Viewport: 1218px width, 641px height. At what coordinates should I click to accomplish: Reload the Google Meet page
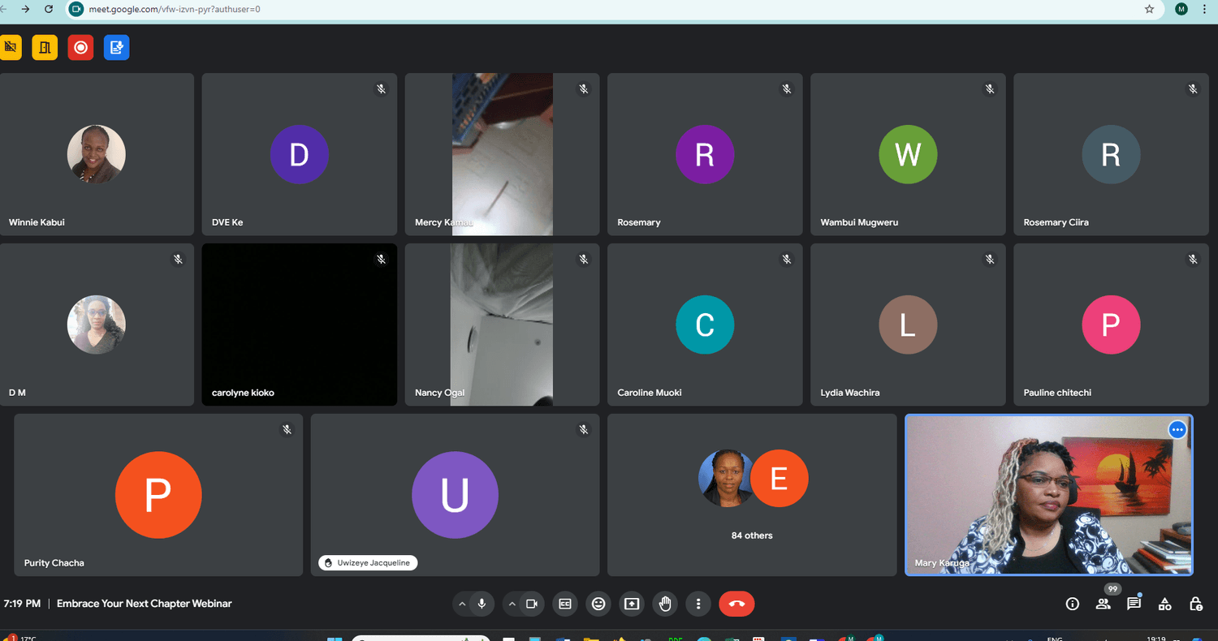pyautogui.click(x=49, y=9)
